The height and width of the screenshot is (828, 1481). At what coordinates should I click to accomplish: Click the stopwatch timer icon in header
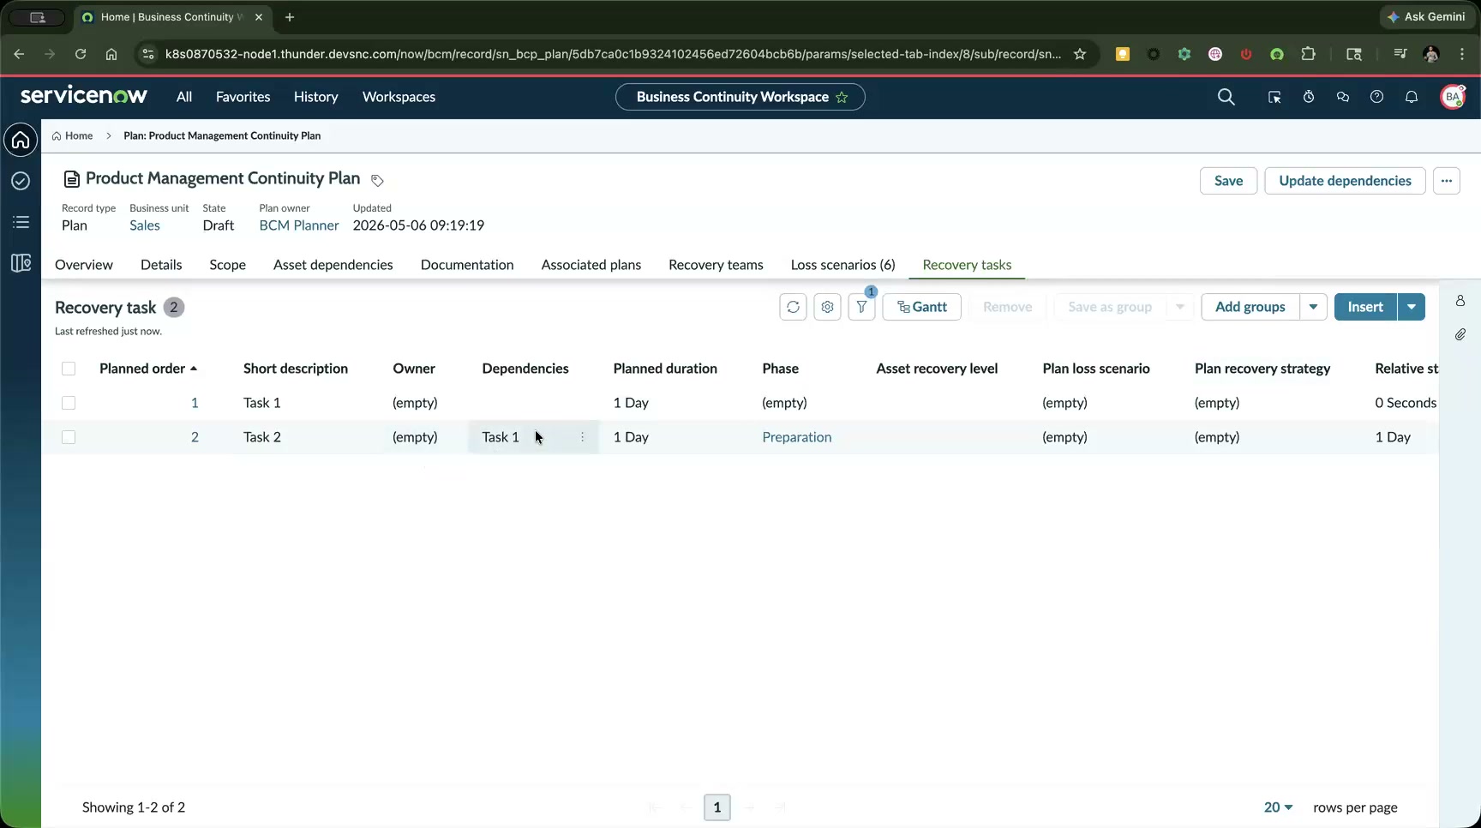pyautogui.click(x=1309, y=97)
